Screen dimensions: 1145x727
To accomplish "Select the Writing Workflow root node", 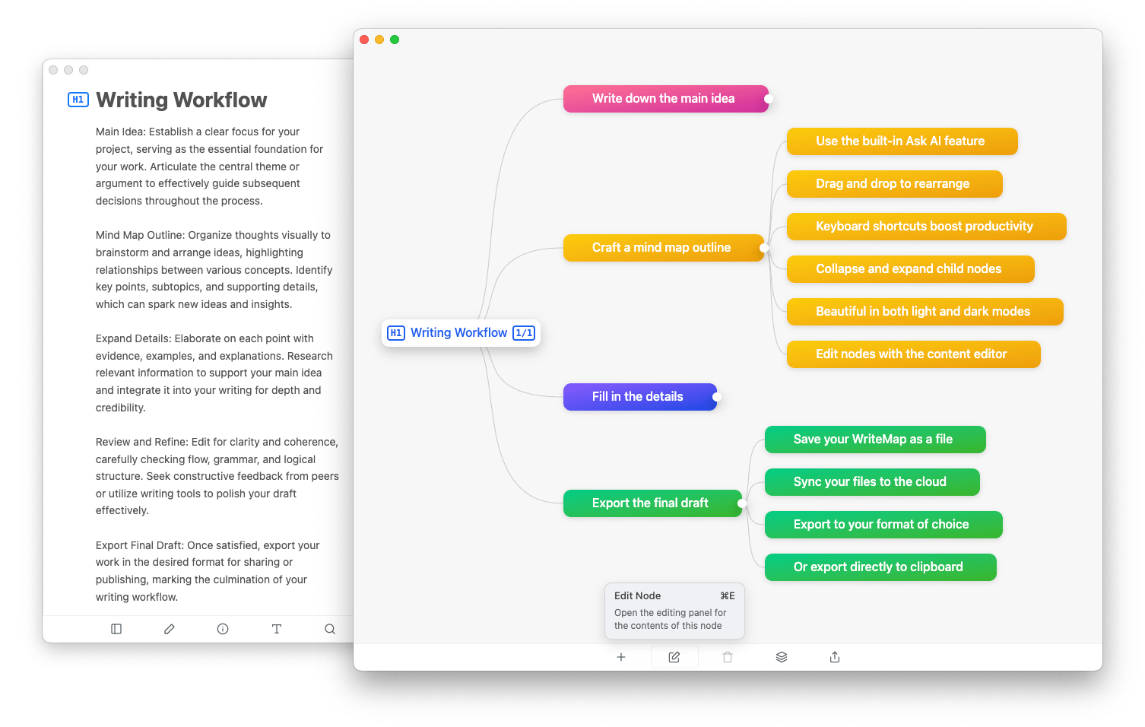I will pos(458,333).
